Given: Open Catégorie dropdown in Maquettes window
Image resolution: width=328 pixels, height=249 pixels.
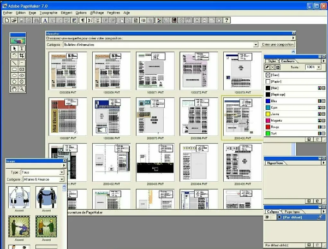Looking at the screenshot, I should click(x=255, y=45).
